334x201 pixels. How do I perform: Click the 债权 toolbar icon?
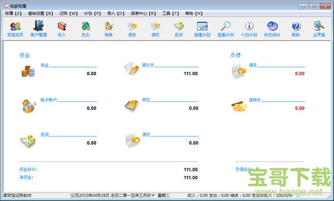click(155, 29)
